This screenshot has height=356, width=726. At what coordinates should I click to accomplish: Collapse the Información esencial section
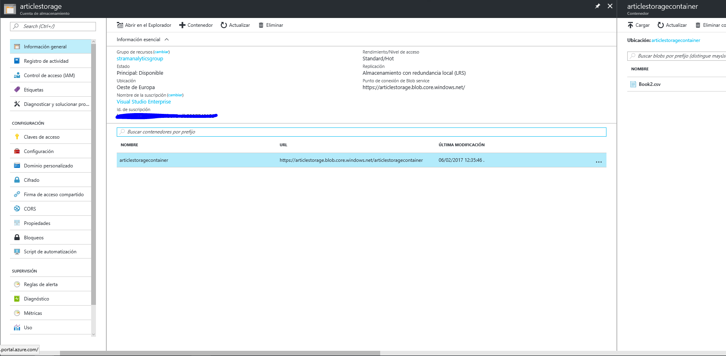tap(167, 40)
